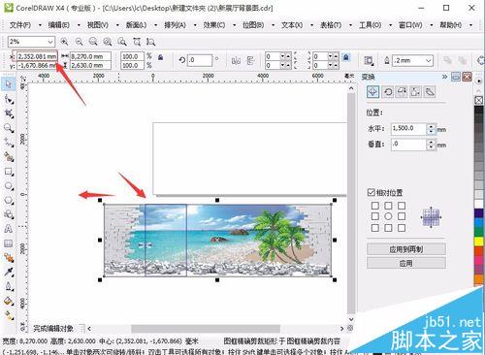Check the top-right anchor box
485x355 pixels.
pos(402,206)
